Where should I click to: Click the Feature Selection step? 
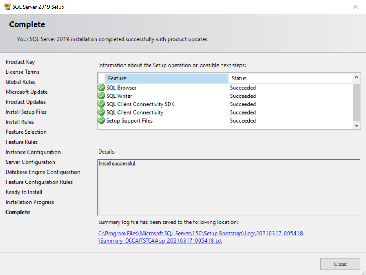click(x=26, y=132)
